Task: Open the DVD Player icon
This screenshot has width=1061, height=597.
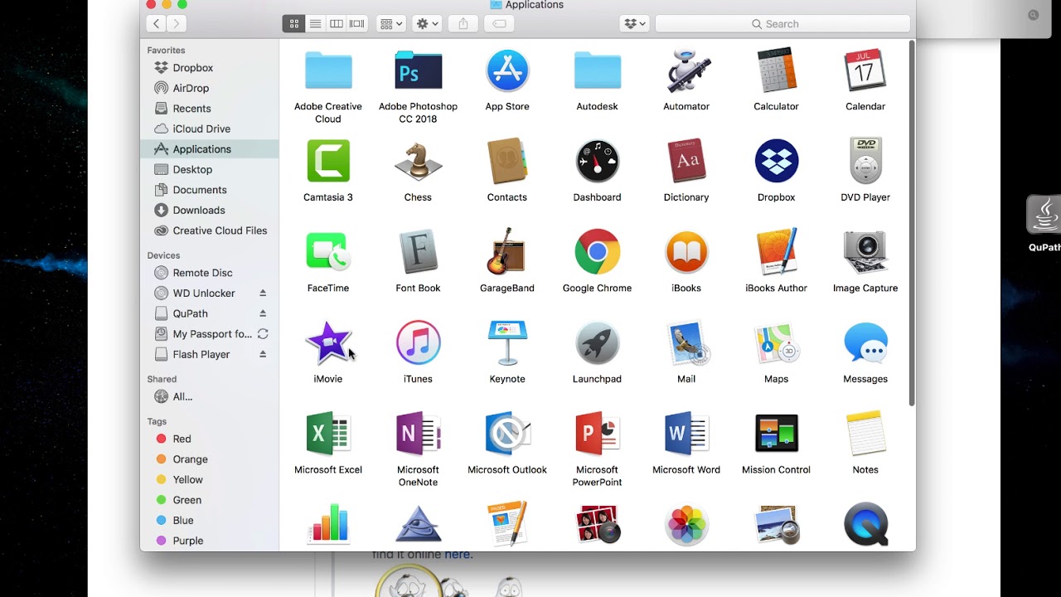Action: (865, 161)
